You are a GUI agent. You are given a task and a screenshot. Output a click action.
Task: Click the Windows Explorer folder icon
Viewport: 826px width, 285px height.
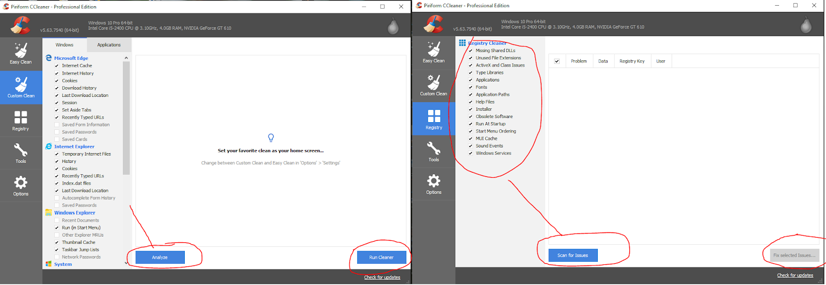pos(49,212)
